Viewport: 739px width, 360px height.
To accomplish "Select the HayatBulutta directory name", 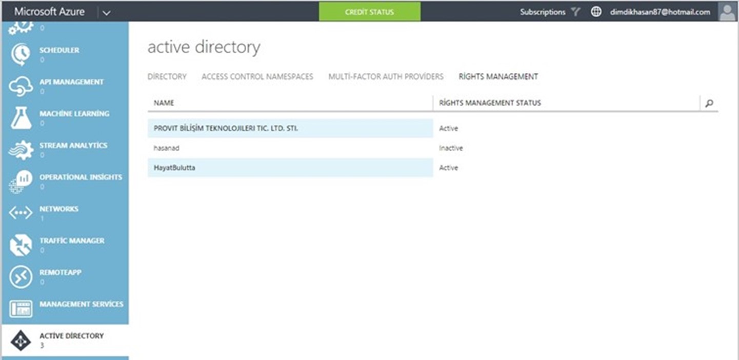I will pos(175,168).
